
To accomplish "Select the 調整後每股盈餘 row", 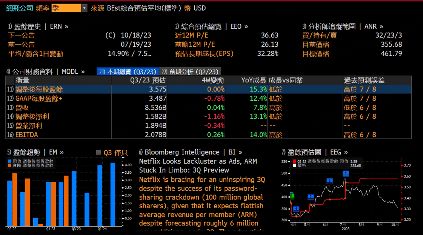I will click(x=209, y=90).
